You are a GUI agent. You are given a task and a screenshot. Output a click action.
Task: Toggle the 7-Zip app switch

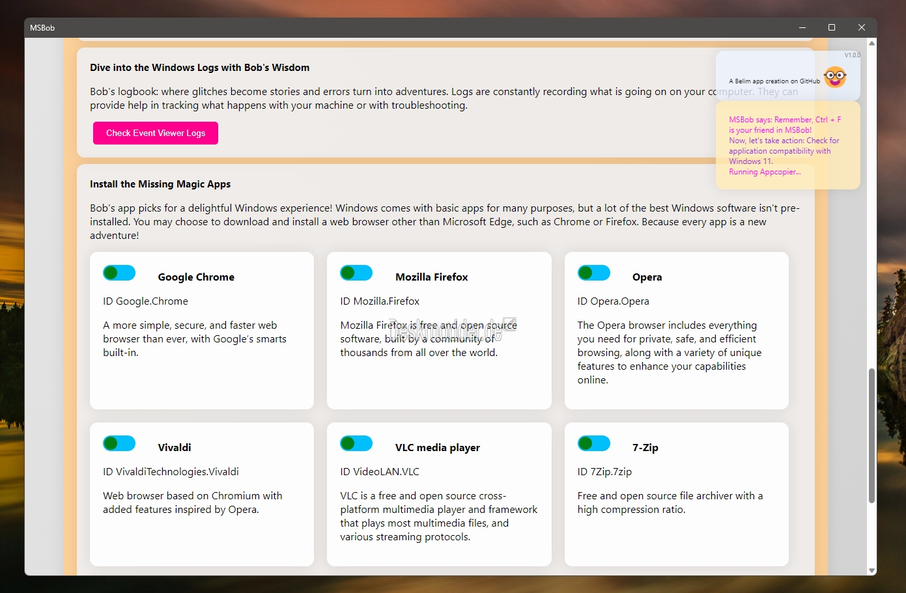[x=594, y=443]
